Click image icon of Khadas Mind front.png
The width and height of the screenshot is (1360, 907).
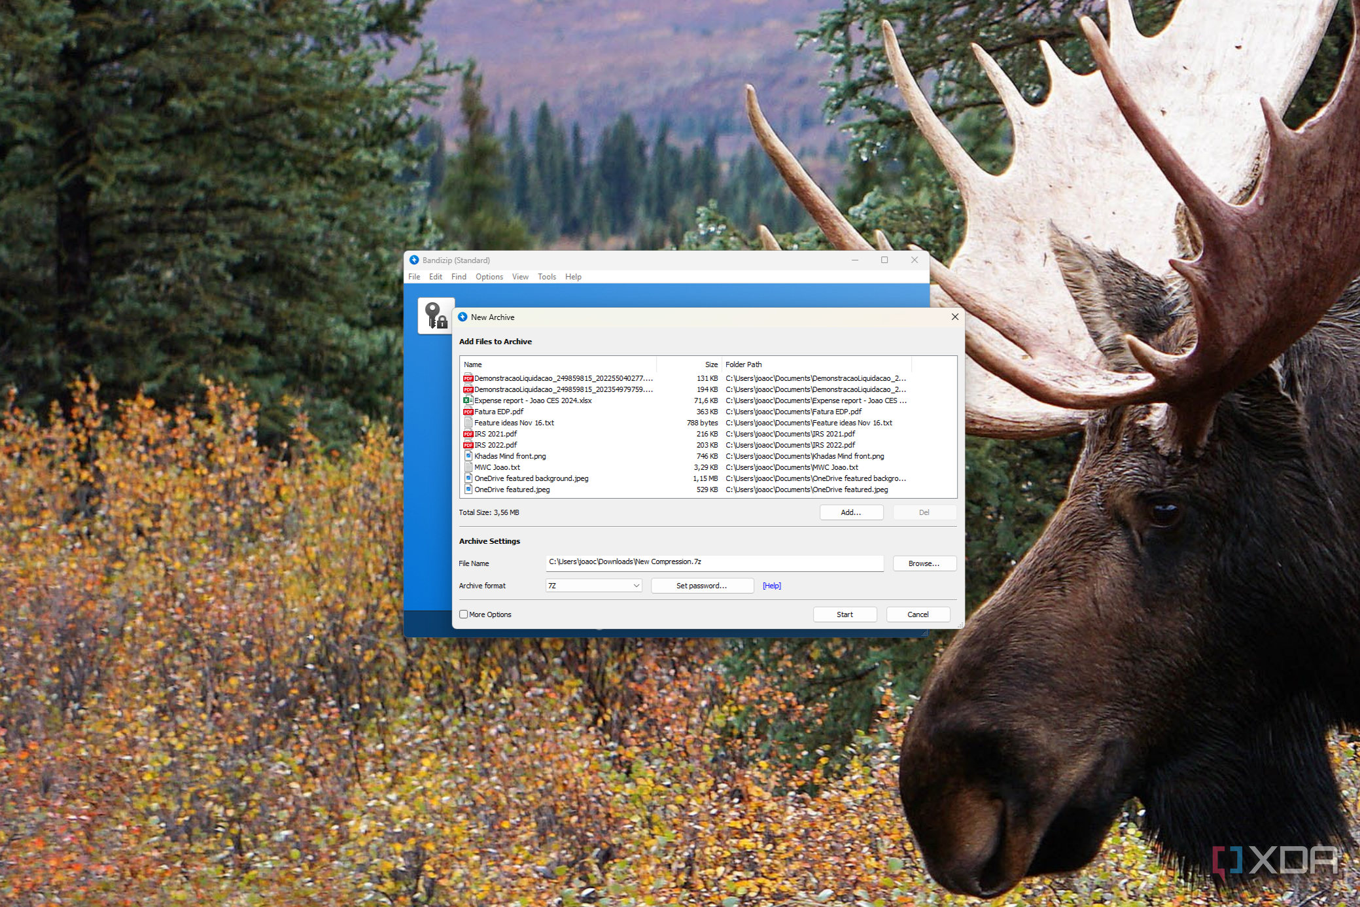click(468, 456)
